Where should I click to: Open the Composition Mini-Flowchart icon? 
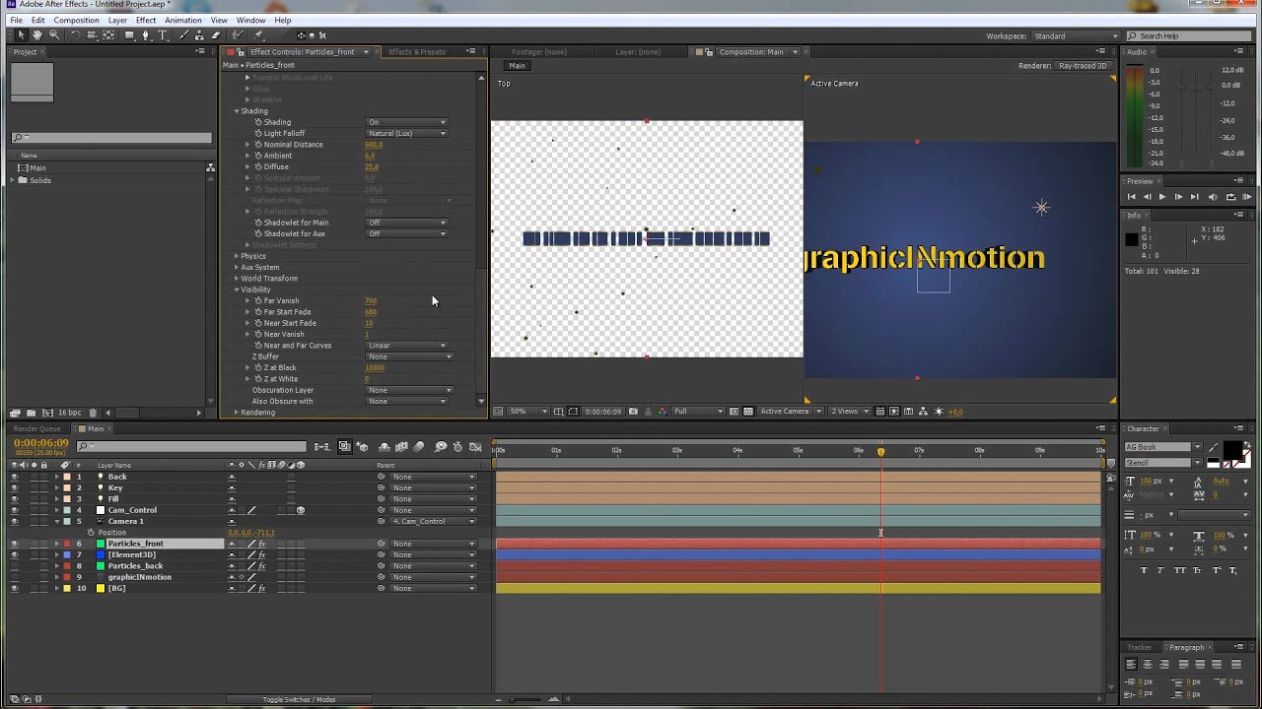[x=322, y=446]
